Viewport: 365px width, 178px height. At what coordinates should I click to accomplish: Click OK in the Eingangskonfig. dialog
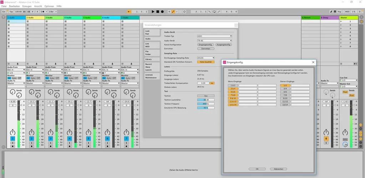(258, 169)
